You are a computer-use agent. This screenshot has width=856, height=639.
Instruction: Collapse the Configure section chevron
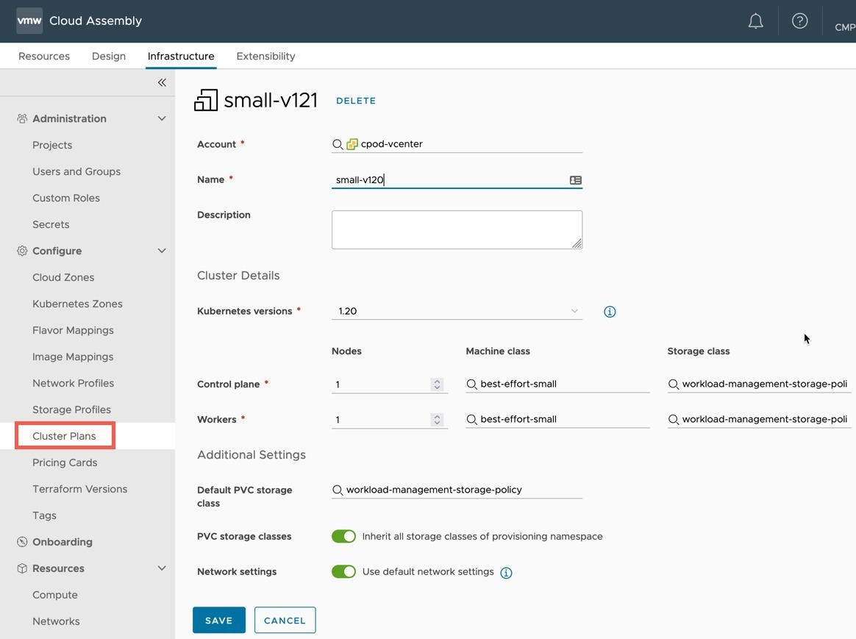(162, 251)
